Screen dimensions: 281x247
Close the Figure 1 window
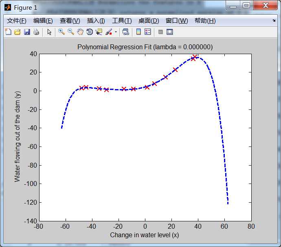266,6
